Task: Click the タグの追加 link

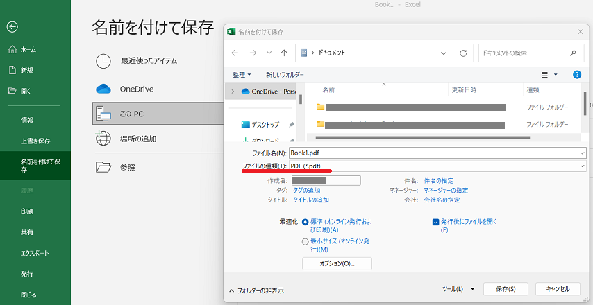Action: tap(307, 190)
